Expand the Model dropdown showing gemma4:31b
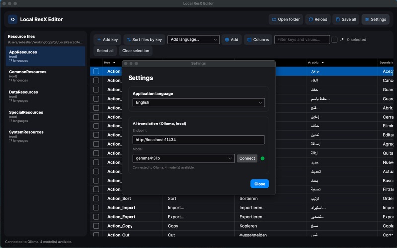The height and width of the screenshot is (248, 397). 184,158
